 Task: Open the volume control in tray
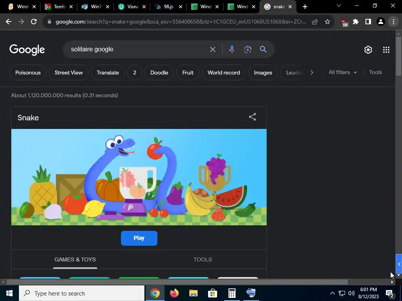click(351, 293)
